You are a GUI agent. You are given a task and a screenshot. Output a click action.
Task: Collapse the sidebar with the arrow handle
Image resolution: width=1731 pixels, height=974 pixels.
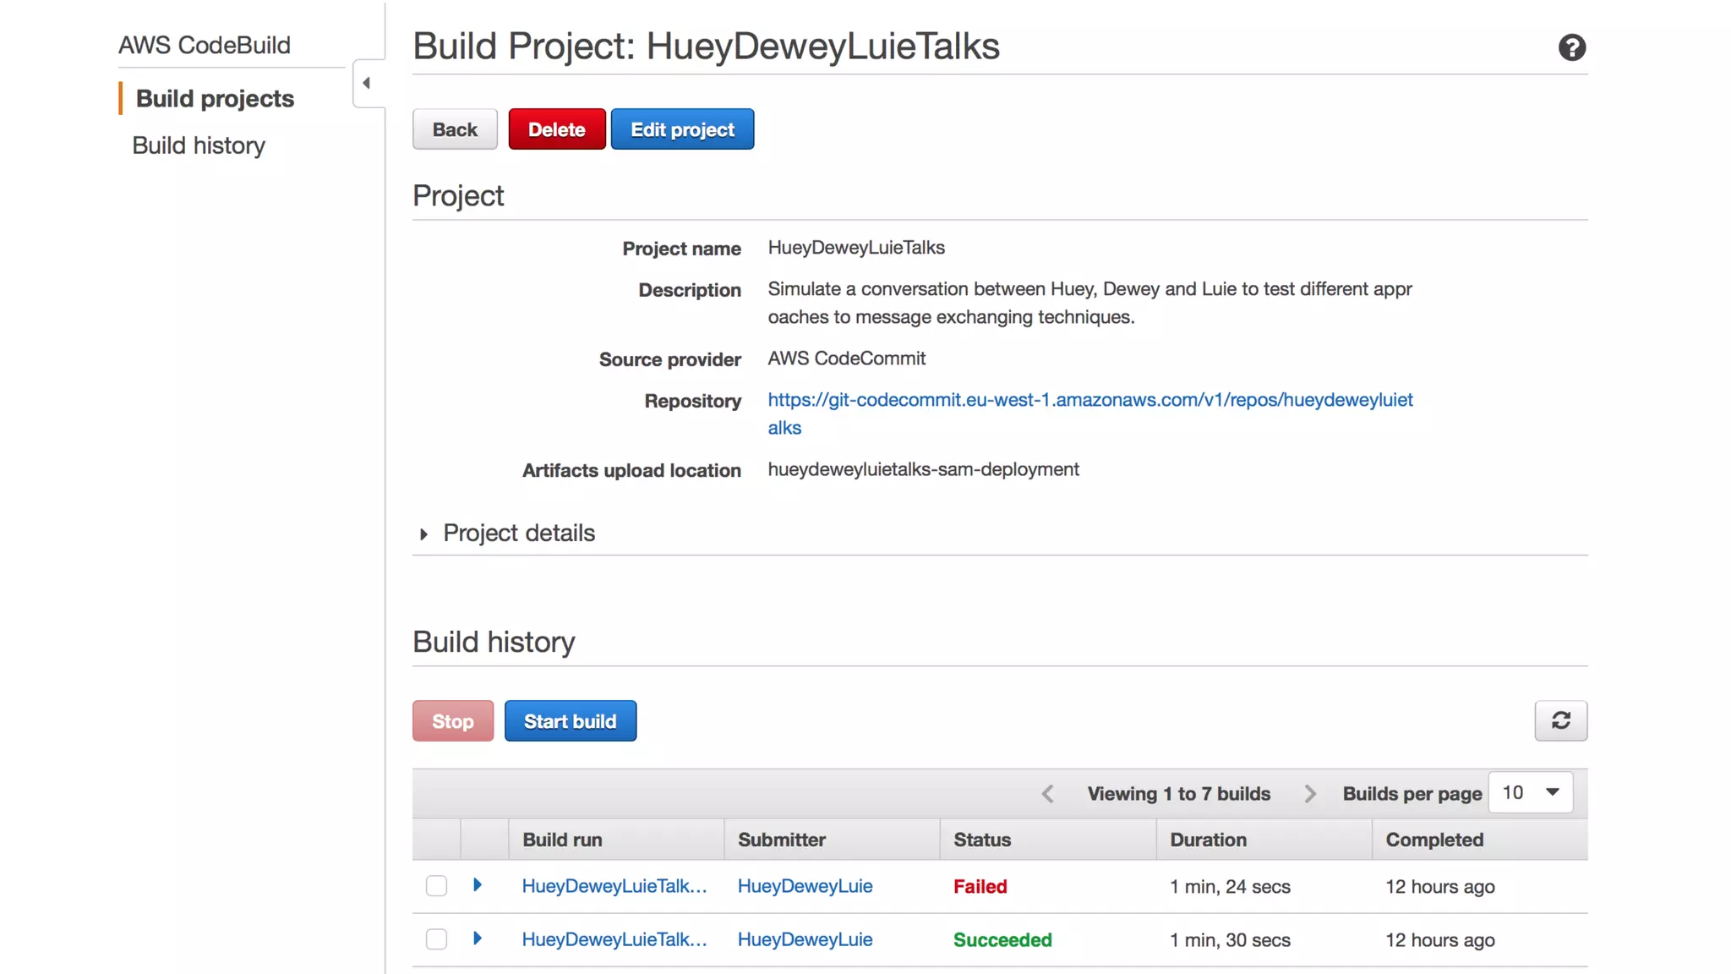coord(368,83)
